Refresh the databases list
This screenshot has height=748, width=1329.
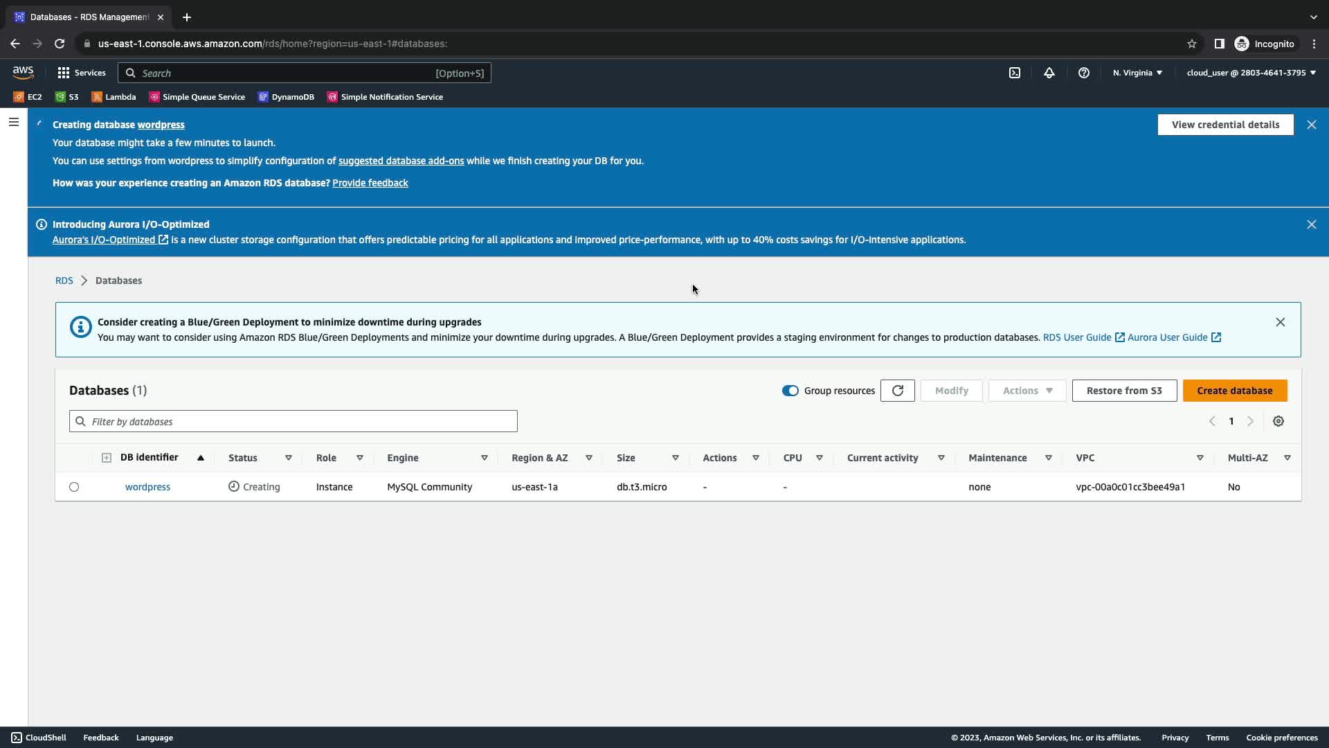click(x=898, y=391)
